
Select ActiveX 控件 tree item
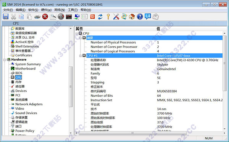tap(24, 42)
